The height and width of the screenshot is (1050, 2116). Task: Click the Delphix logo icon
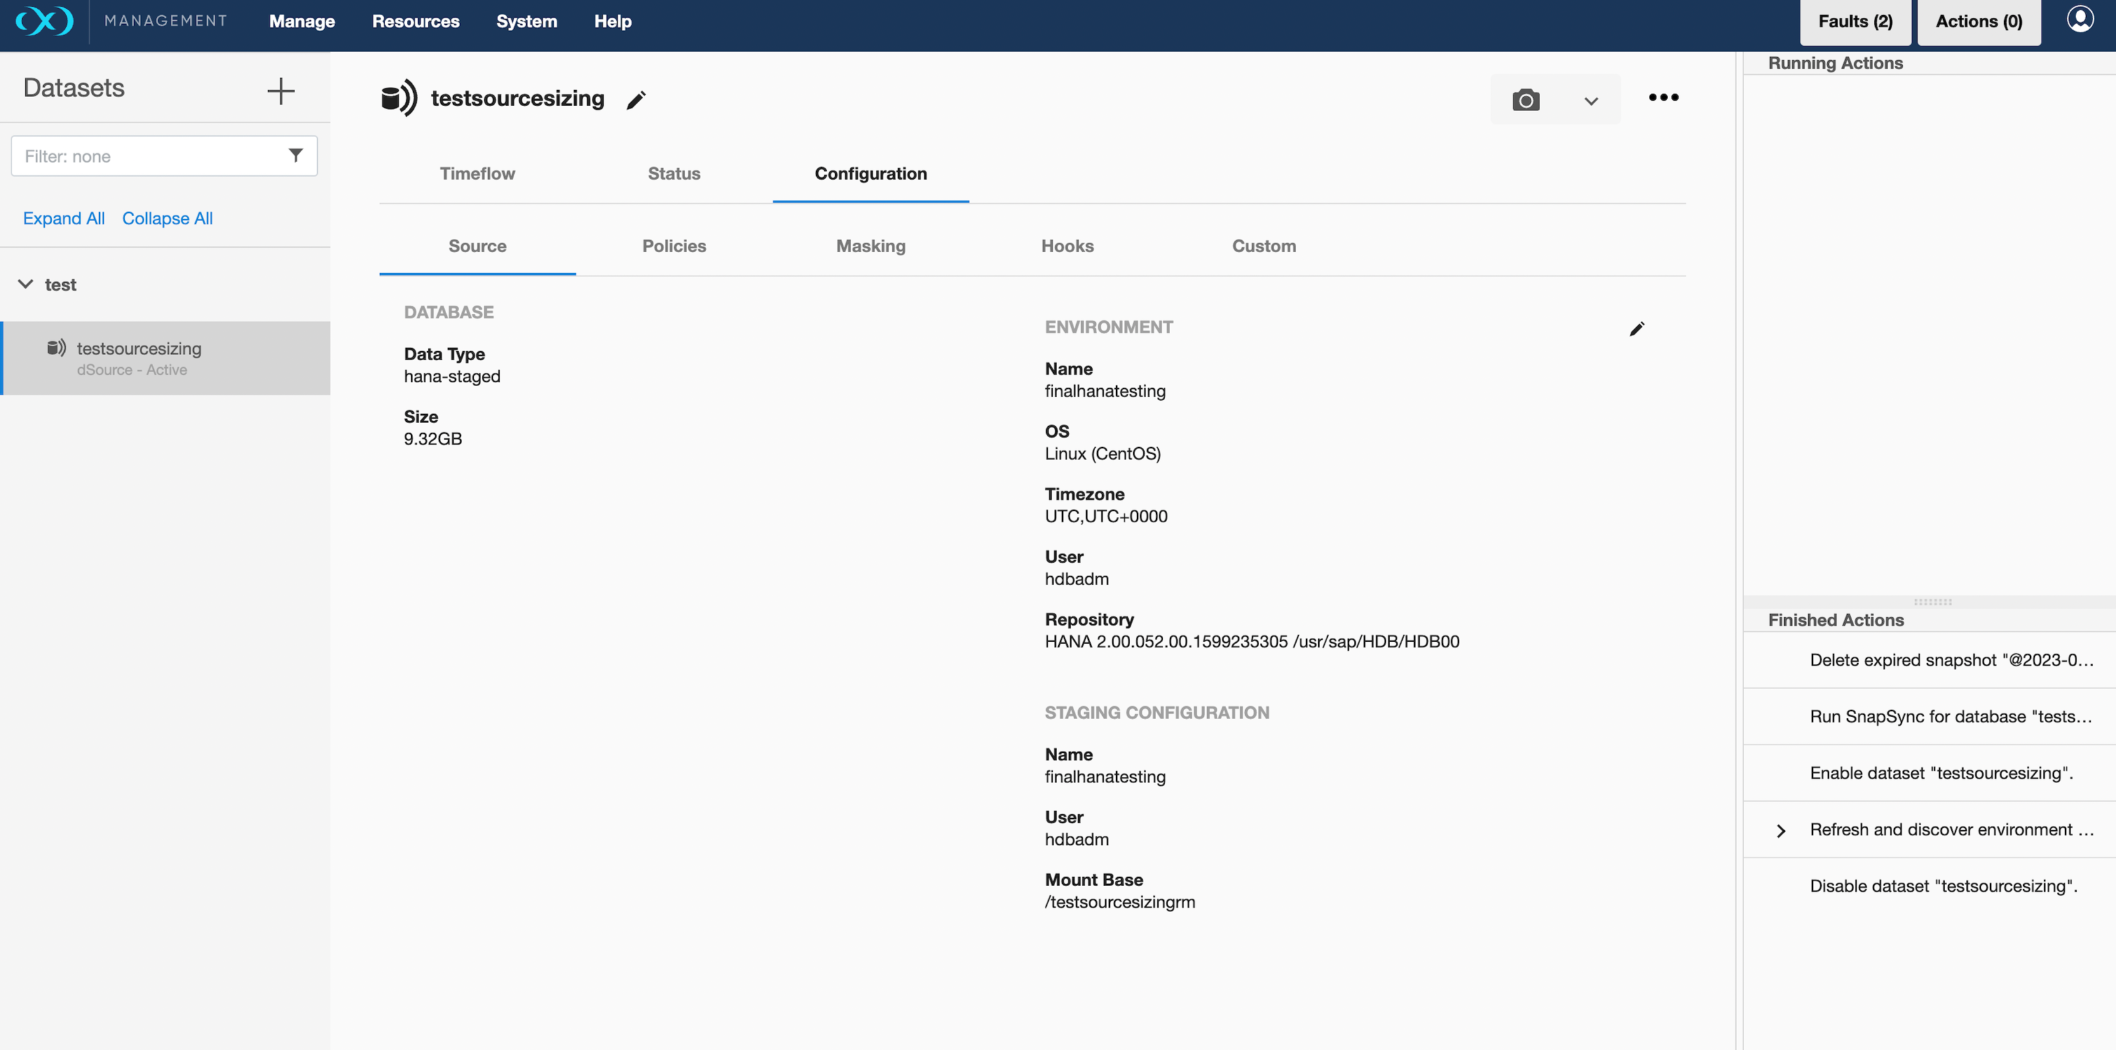(x=44, y=20)
